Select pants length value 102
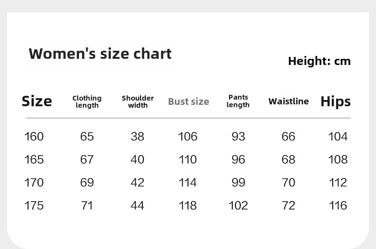The image size is (376, 249). [238, 205]
